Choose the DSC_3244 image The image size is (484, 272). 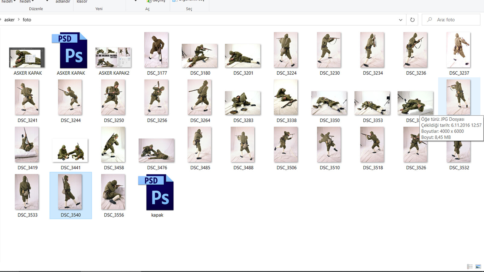click(70, 97)
